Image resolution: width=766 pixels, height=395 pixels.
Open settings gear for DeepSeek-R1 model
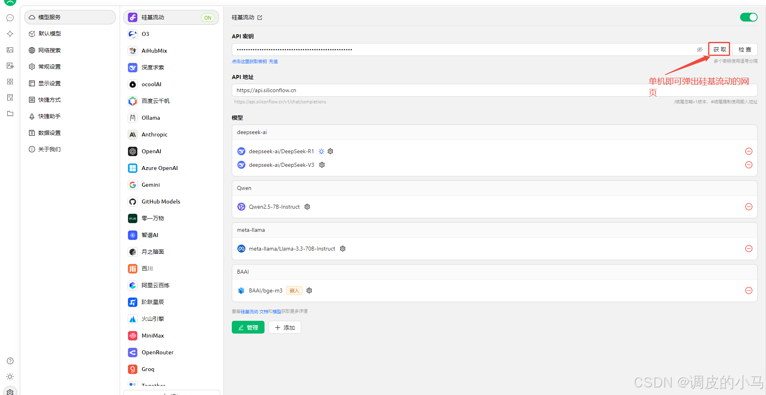point(330,151)
